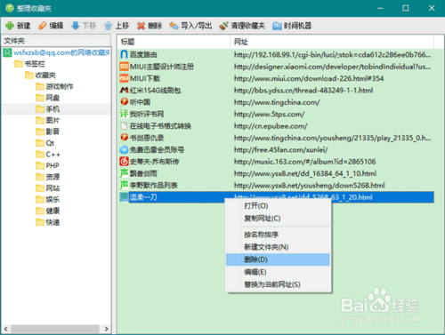Image resolution: width=445 pixels, height=335 pixels.
Task: Click the 史蒂夫-乔布斯传 NetEase music icon
Action: click(124, 162)
